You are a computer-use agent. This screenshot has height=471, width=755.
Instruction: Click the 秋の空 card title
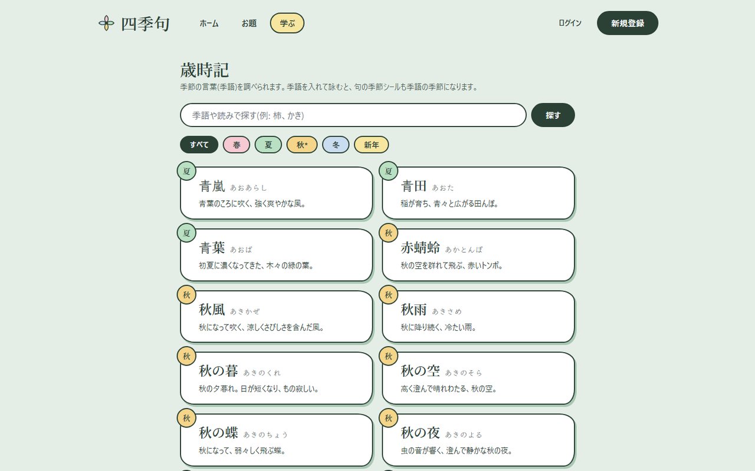coord(421,371)
